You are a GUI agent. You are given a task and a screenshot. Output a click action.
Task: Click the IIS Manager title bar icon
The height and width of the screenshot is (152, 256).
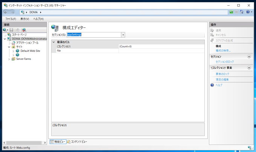pos(6,5)
